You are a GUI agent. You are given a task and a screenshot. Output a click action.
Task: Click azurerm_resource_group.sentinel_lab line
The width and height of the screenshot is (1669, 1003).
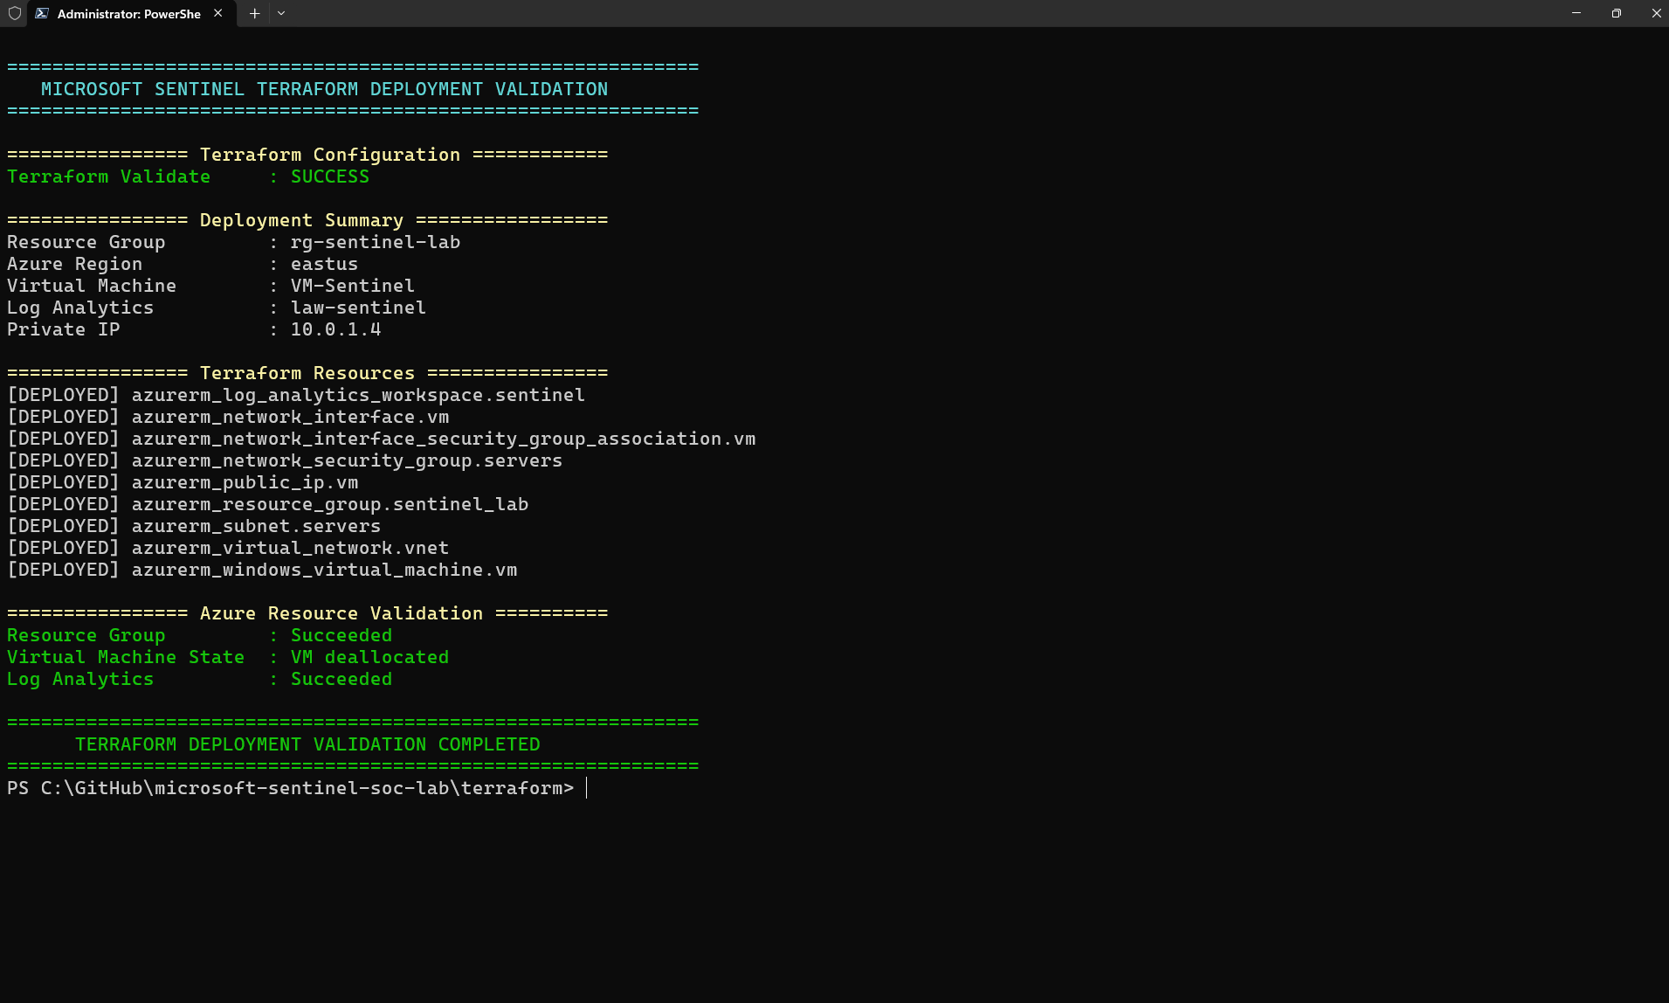tap(268, 504)
